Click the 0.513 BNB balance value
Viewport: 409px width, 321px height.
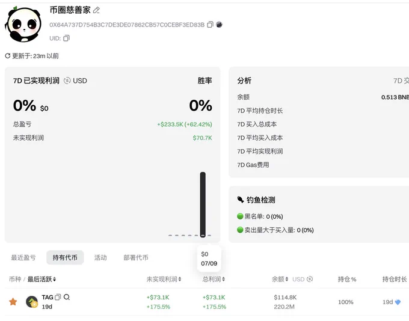[395, 97]
